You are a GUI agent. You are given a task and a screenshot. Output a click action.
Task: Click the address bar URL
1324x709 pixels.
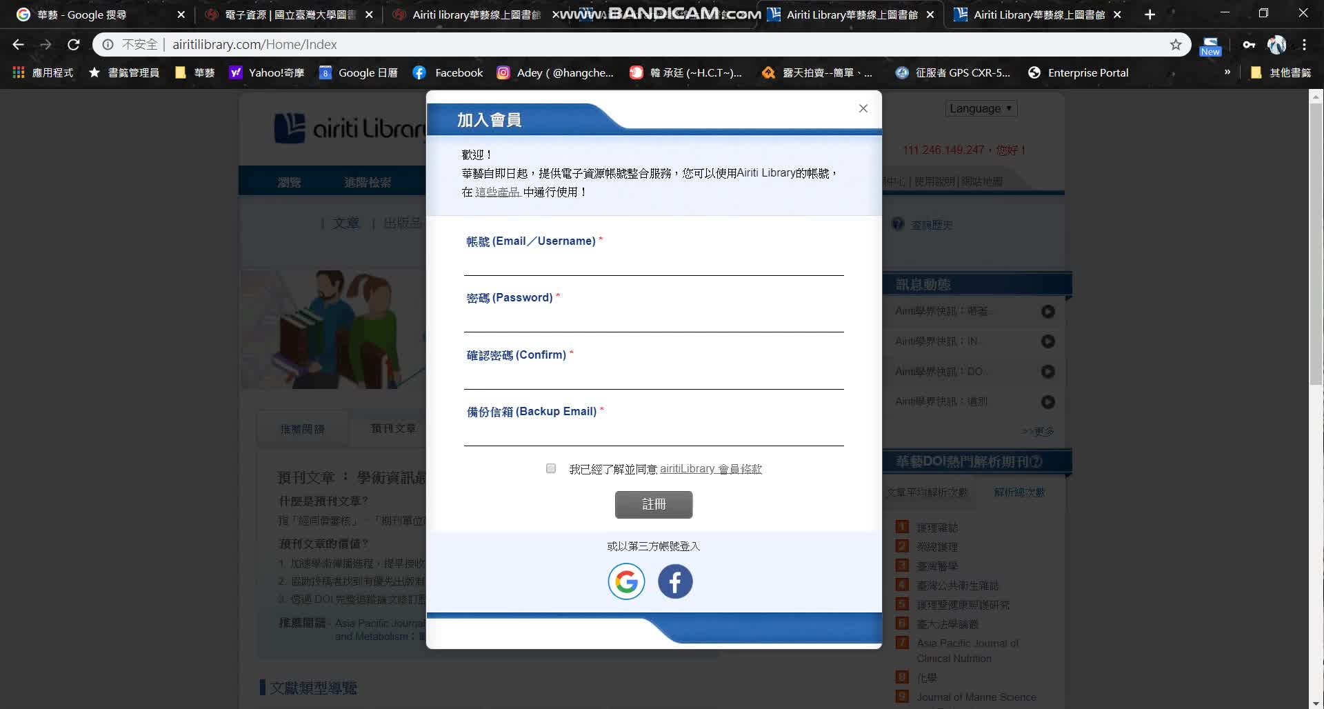[254, 44]
